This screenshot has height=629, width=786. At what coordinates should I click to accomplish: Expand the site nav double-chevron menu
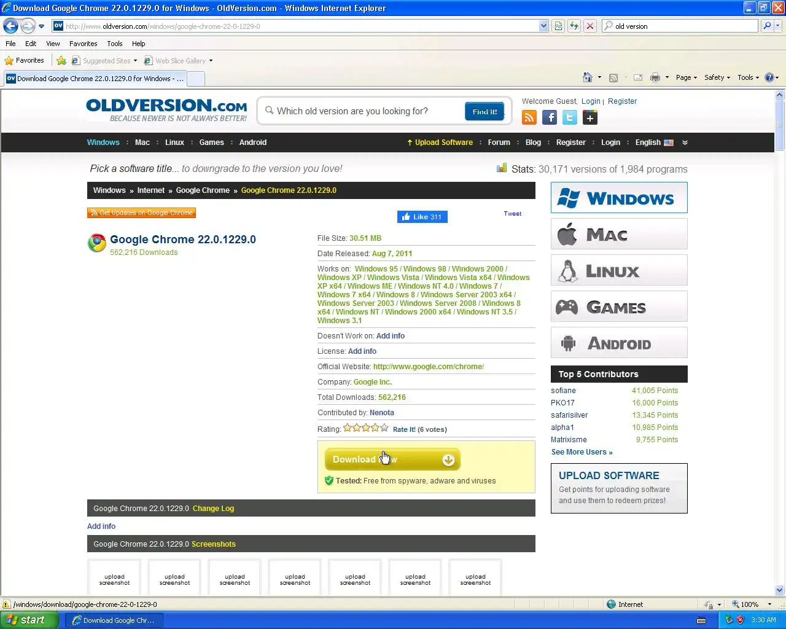685,143
